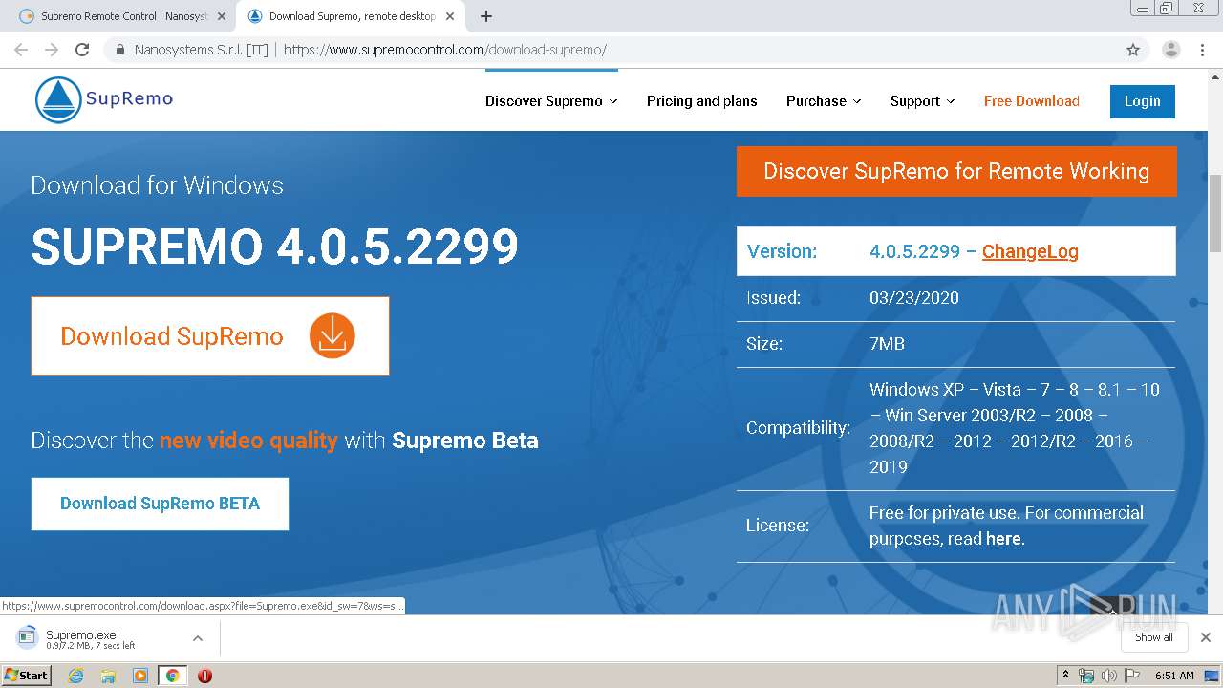The width and height of the screenshot is (1223, 688).
Task: Click the issued date 03/23/2020
Action: [x=914, y=298]
